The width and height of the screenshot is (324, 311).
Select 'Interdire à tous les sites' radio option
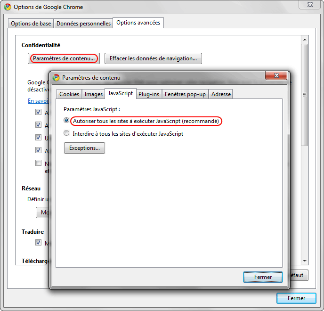pyautogui.click(x=66, y=133)
